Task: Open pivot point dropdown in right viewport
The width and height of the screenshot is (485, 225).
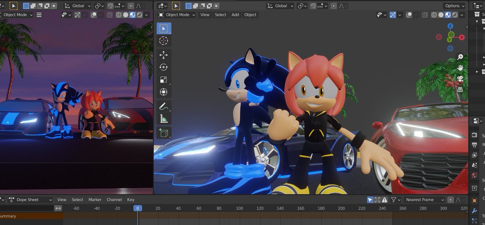Action: [x=302, y=6]
